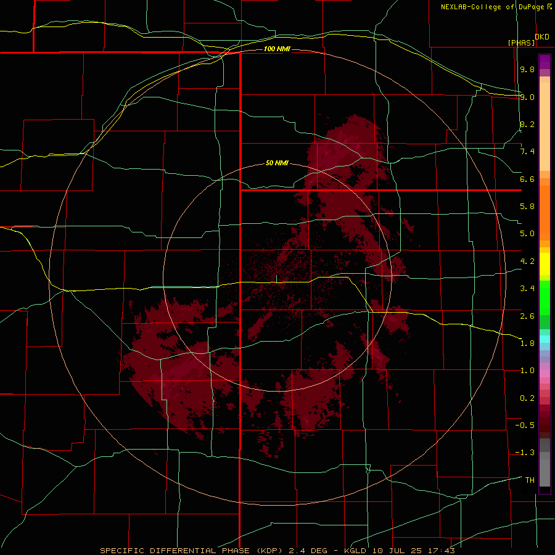The width and height of the screenshot is (555, 555).
Task: Click the DKD units label above the scale
Action: 542,37
